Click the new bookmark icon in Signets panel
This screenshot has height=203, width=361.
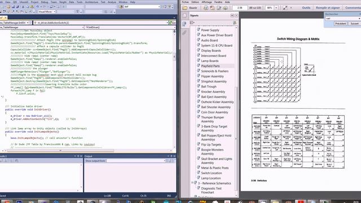pos(235,23)
